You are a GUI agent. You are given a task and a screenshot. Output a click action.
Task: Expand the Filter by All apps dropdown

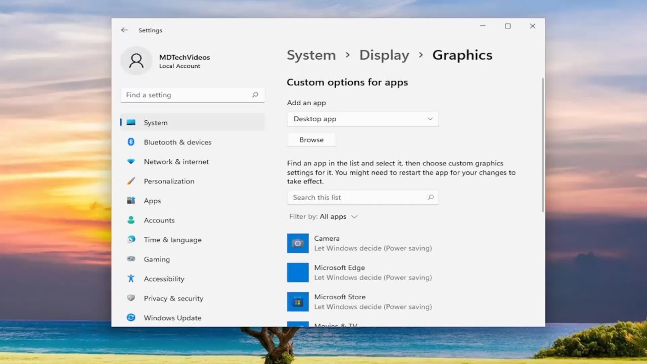click(323, 216)
